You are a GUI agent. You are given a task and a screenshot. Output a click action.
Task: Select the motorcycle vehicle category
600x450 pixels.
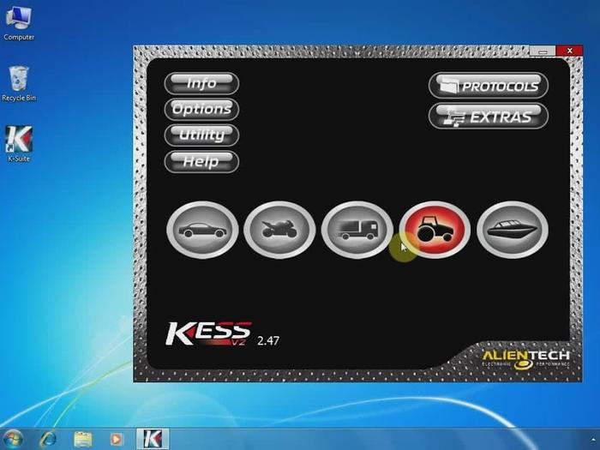point(279,230)
